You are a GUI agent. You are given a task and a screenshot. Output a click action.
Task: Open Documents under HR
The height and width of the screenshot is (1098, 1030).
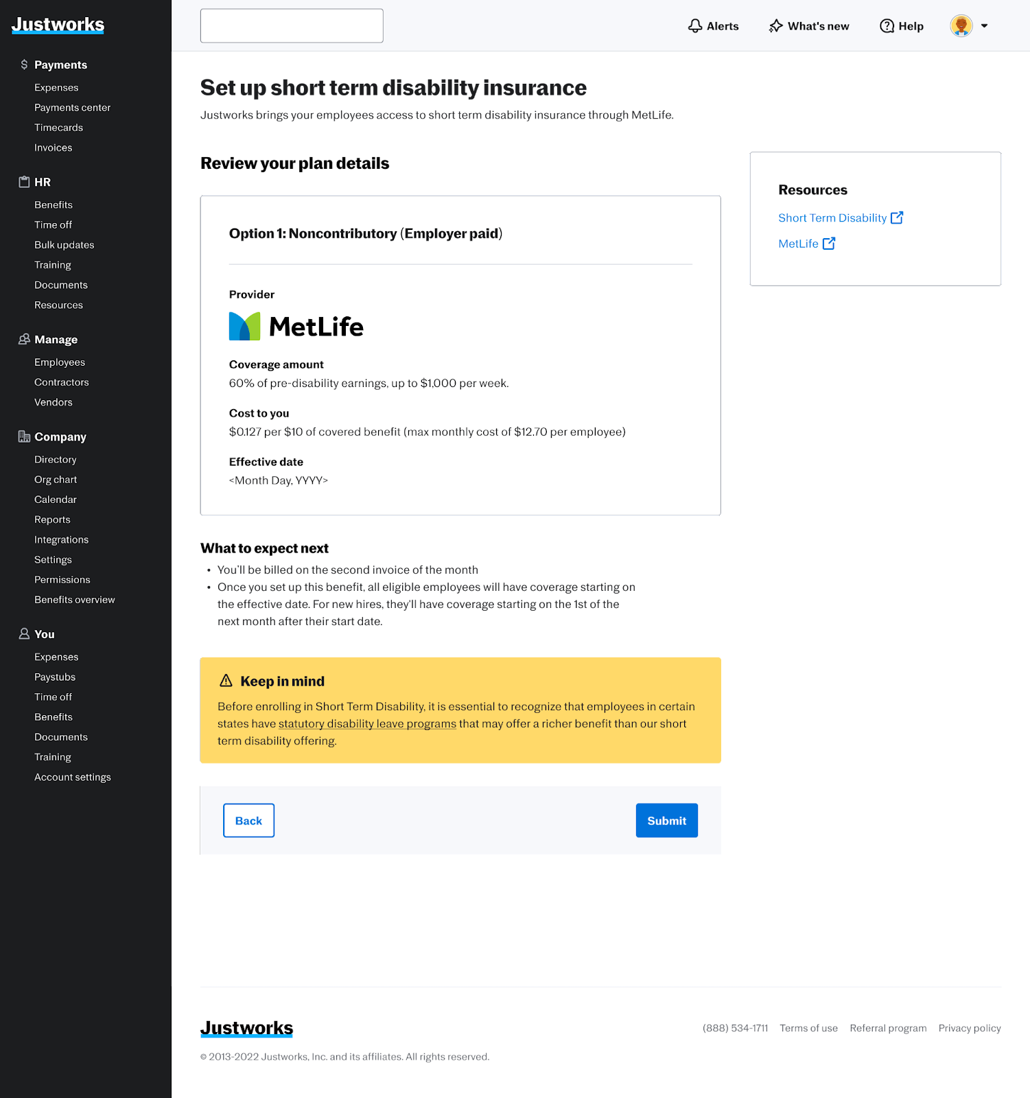coord(61,284)
